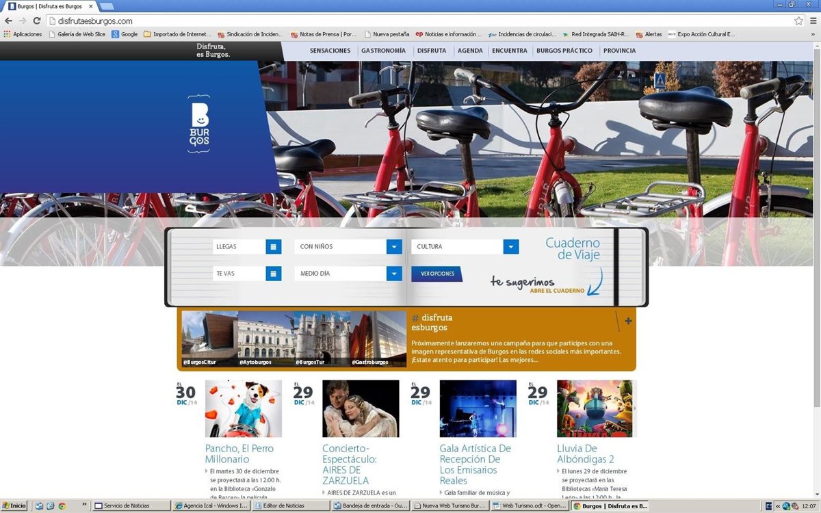
Task: Click the Lluvia De Albóndigas 2 thumbnail
Action: coord(594,408)
